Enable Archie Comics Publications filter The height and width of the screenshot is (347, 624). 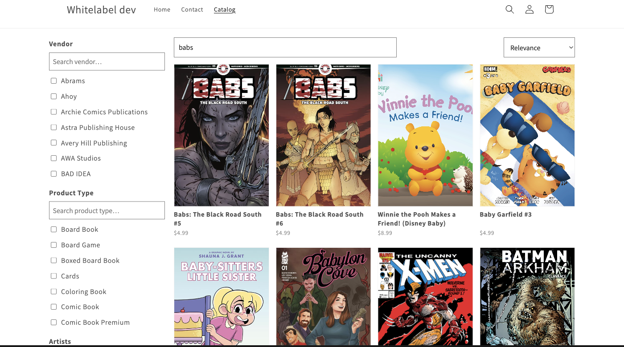pyautogui.click(x=53, y=112)
